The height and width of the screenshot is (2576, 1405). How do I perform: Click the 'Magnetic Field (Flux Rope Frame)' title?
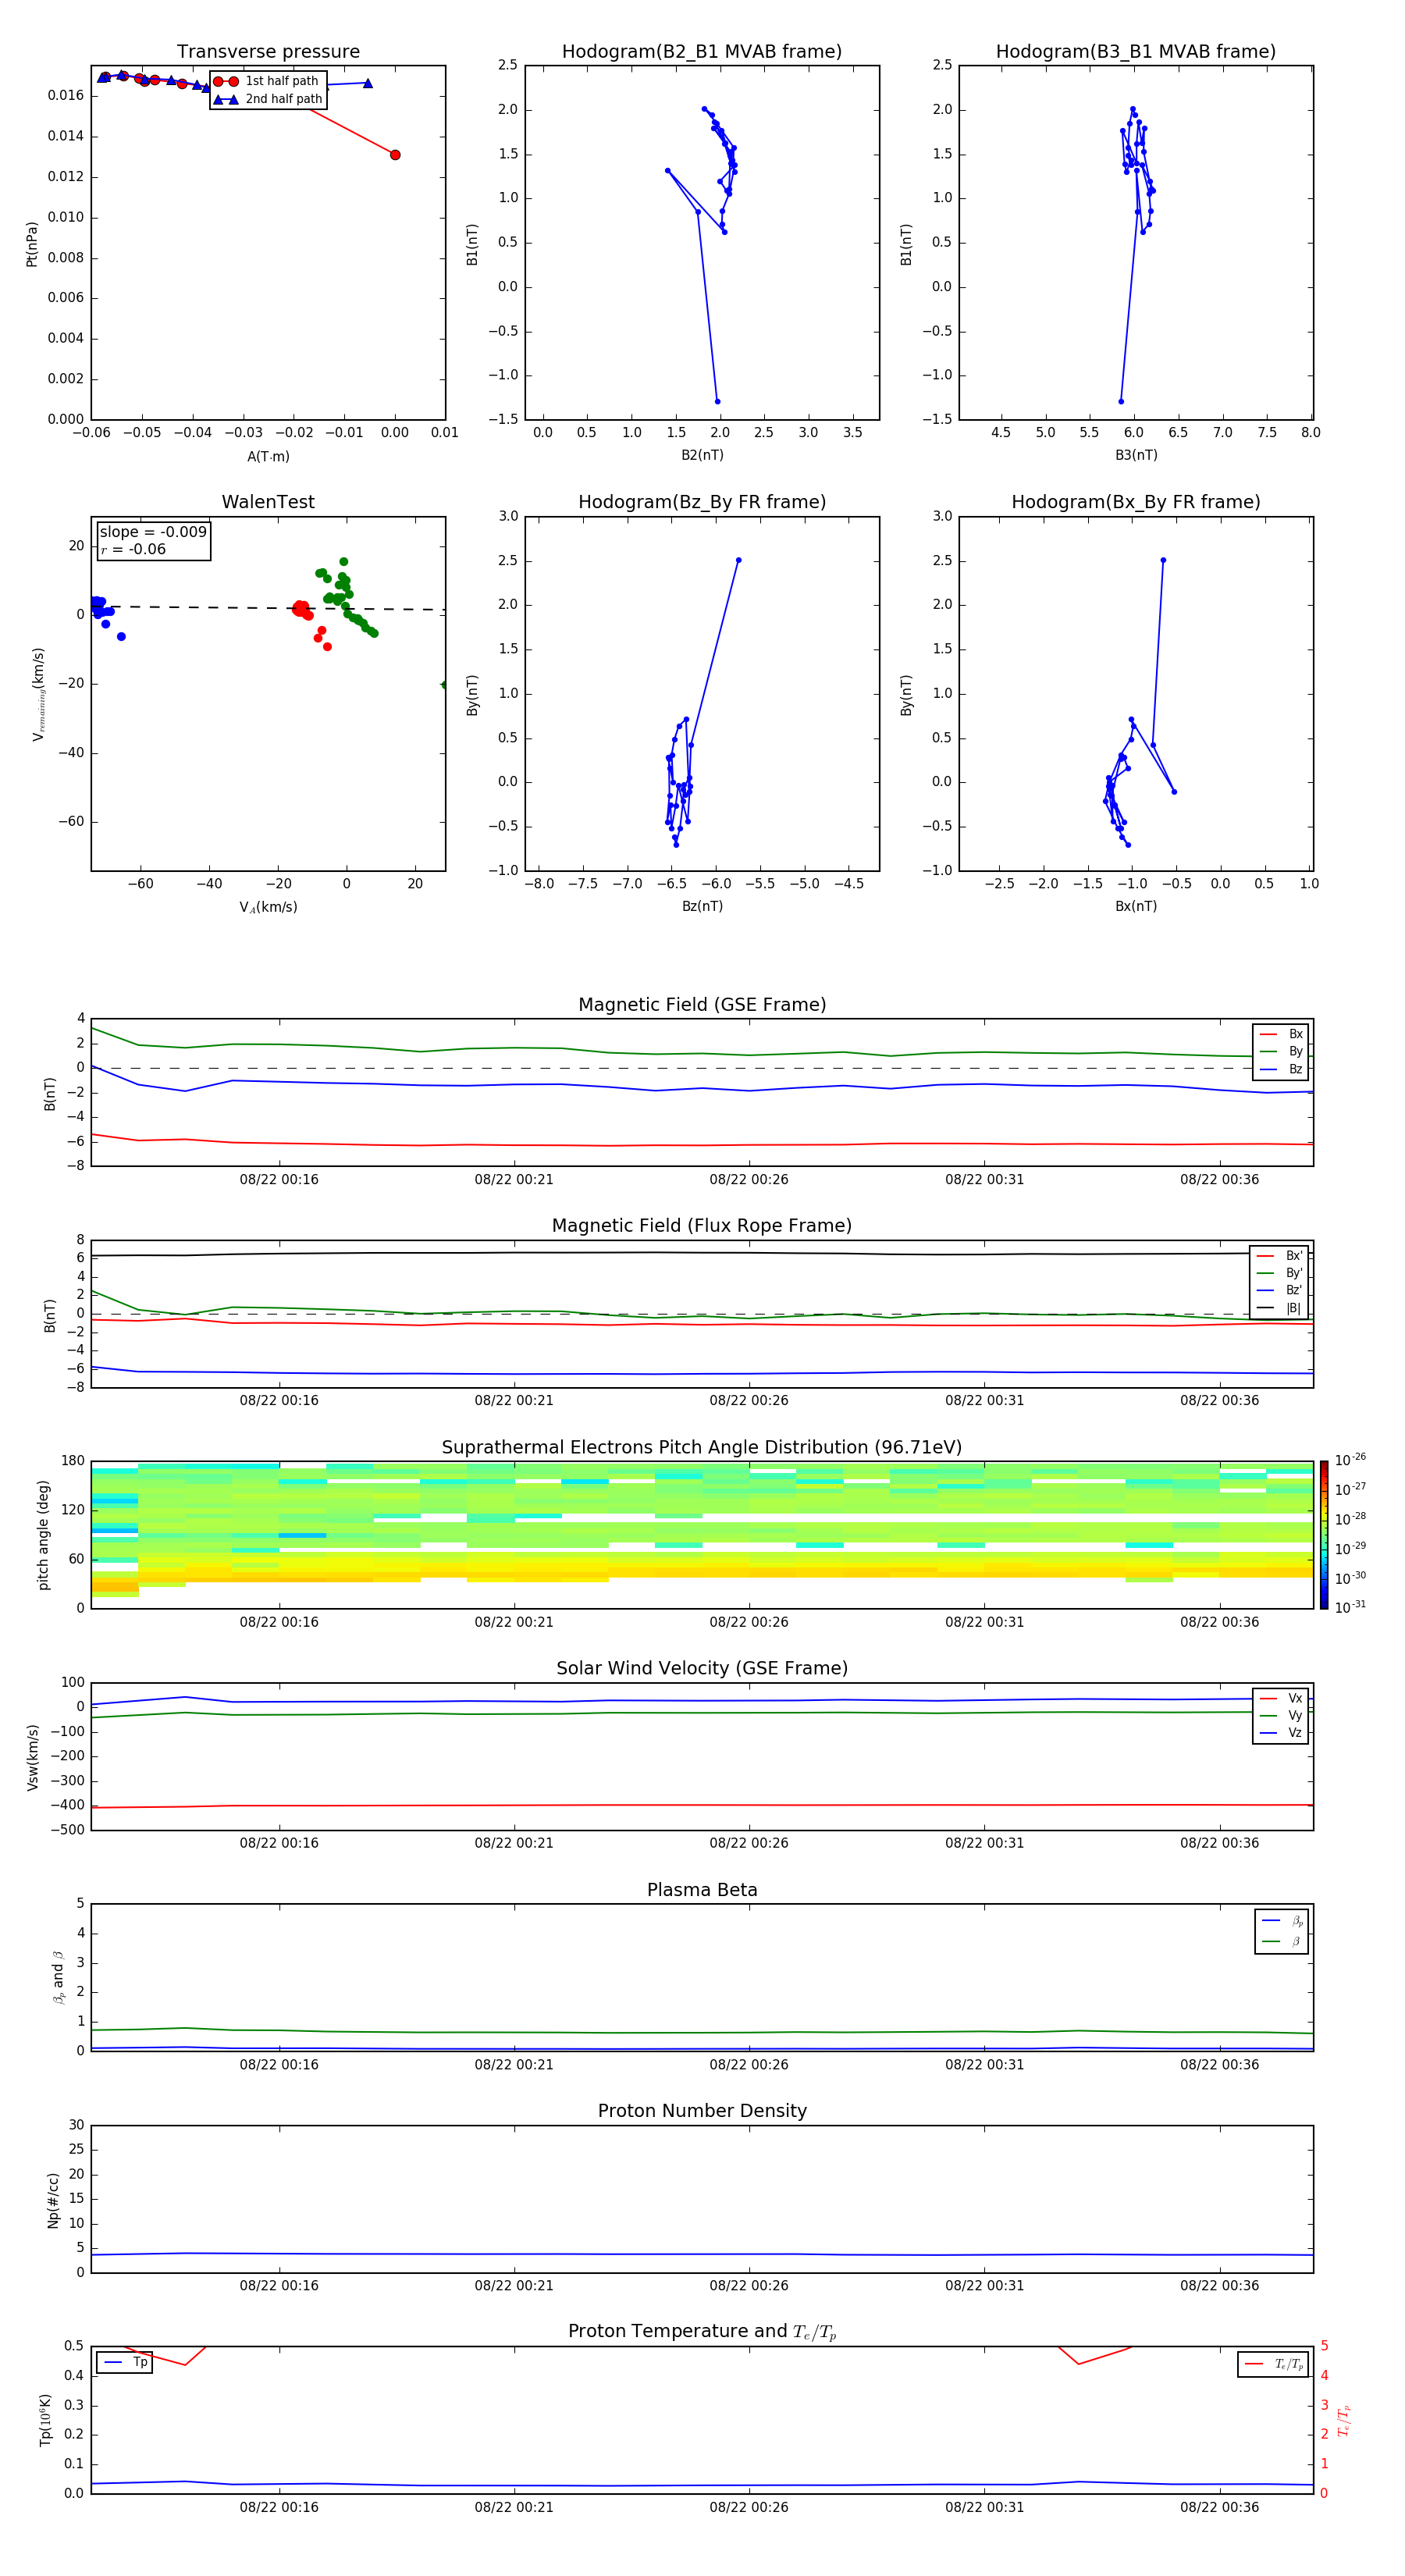pyautogui.click(x=702, y=1226)
